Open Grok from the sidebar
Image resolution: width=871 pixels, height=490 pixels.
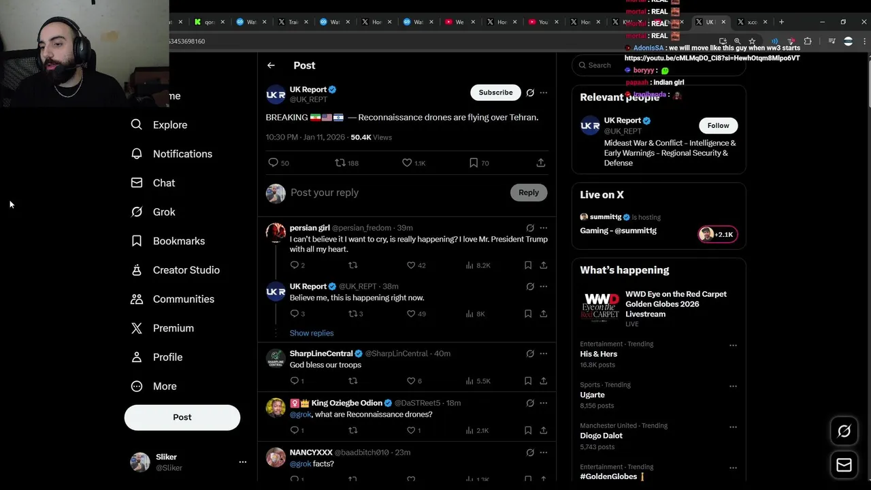click(153, 212)
